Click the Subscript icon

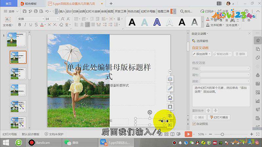click(x=55, y=25)
